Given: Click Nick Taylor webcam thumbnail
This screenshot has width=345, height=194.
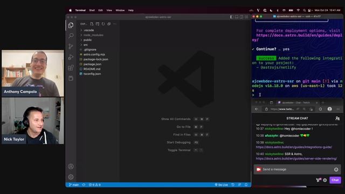Looking at the screenshot, I should click(33, 121).
